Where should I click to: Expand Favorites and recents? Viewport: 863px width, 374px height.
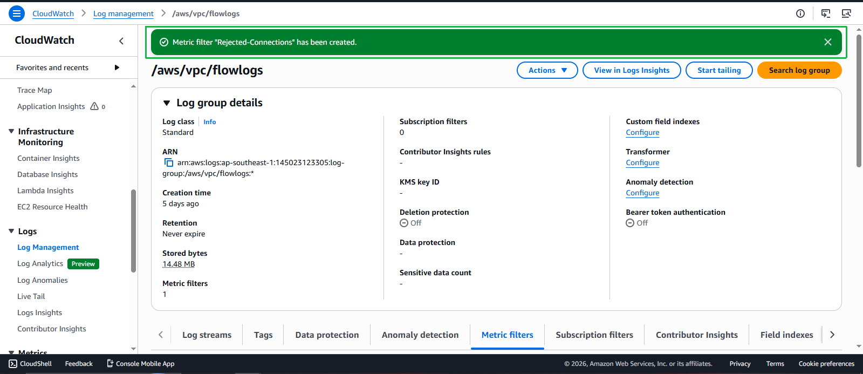[x=117, y=67]
